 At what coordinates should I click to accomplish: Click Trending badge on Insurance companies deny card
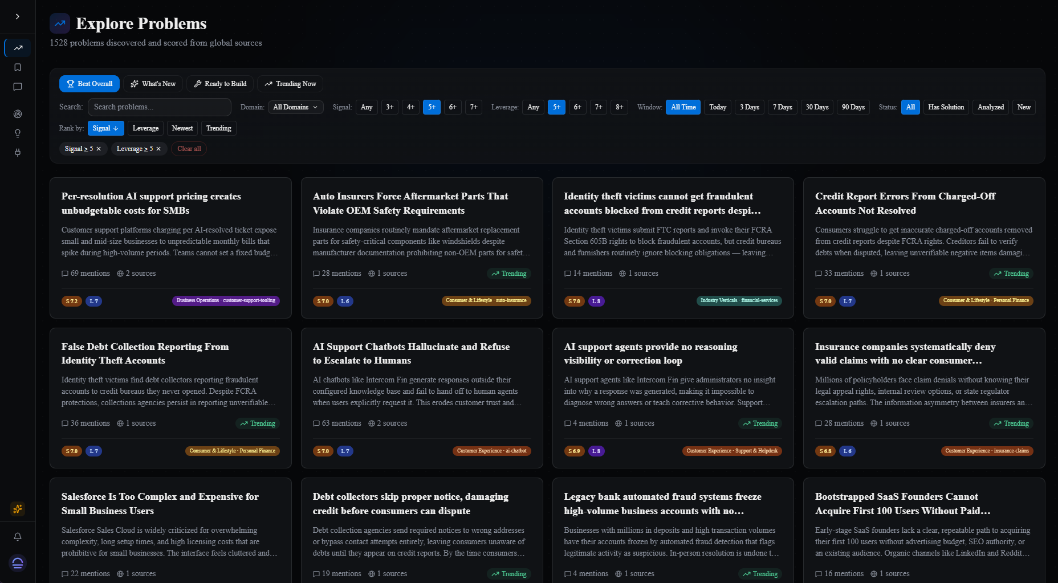1011,423
